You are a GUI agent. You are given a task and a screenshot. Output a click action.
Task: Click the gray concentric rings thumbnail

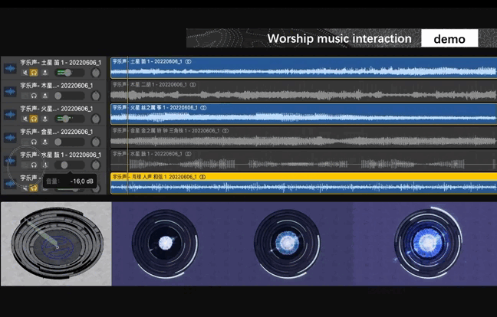click(x=56, y=243)
